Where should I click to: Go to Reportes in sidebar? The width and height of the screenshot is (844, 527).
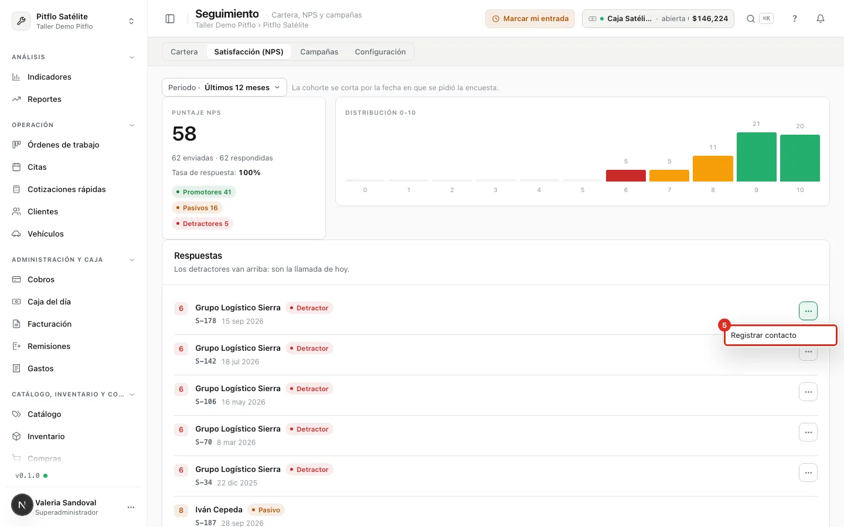[x=73, y=99]
